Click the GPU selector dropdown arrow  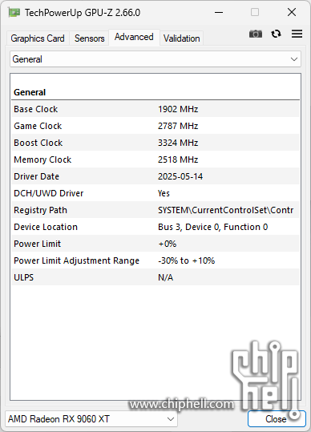171,419
